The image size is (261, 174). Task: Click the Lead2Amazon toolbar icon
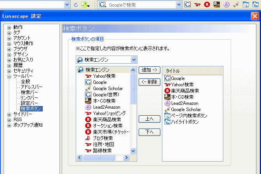(x=226, y=5)
